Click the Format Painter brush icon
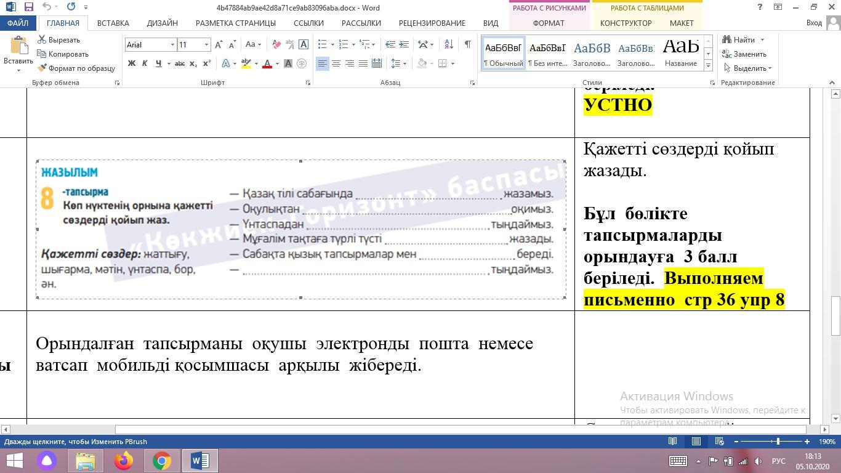 pyautogui.click(x=42, y=68)
